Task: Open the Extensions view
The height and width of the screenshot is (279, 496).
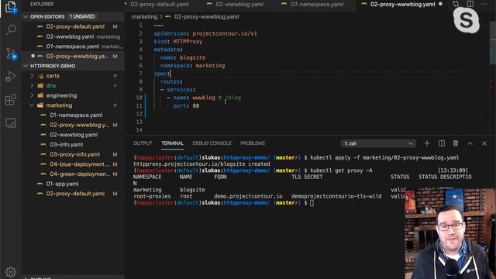Action: coord(11,100)
